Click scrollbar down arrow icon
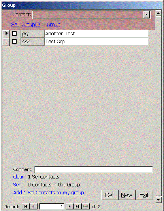This screenshot has width=164, height=211. (158, 199)
